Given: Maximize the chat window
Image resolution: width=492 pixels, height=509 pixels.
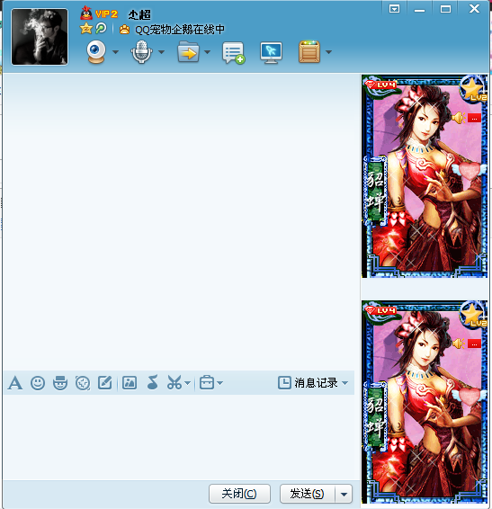Looking at the screenshot, I should click(x=445, y=9).
